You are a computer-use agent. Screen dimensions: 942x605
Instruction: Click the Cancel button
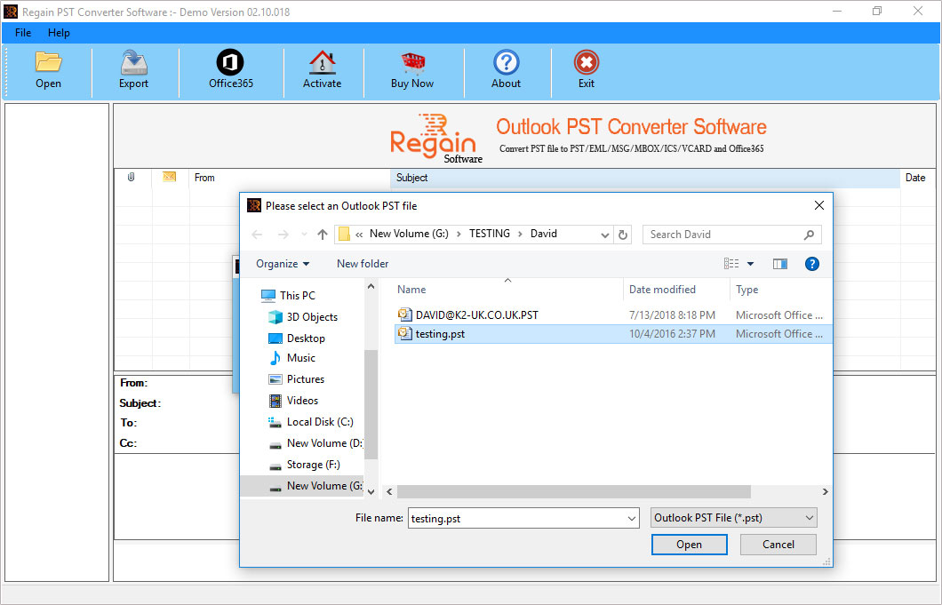pos(778,545)
